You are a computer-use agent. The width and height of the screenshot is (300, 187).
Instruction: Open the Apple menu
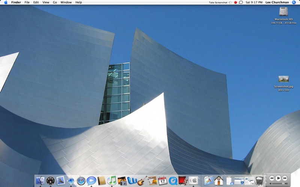6,2
